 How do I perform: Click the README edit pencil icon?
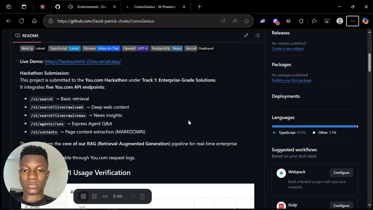coord(246,36)
